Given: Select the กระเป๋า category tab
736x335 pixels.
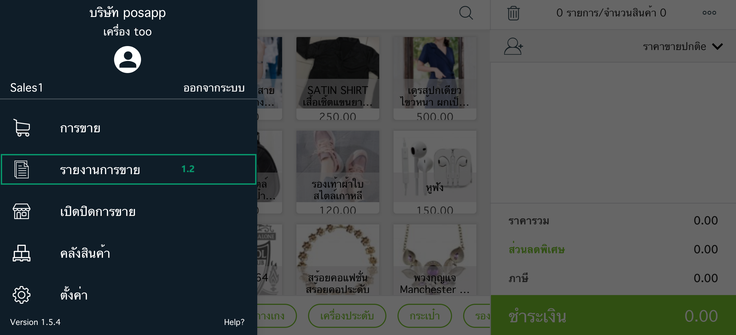Looking at the screenshot, I should pyautogui.click(x=424, y=316).
